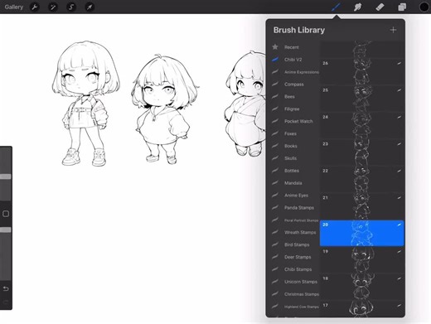431x324 pixels.
Task: Select the Bird Stamps brush set
Action: point(295,244)
